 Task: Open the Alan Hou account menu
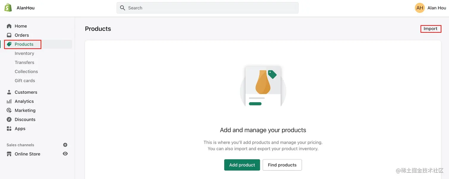[x=437, y=8]
